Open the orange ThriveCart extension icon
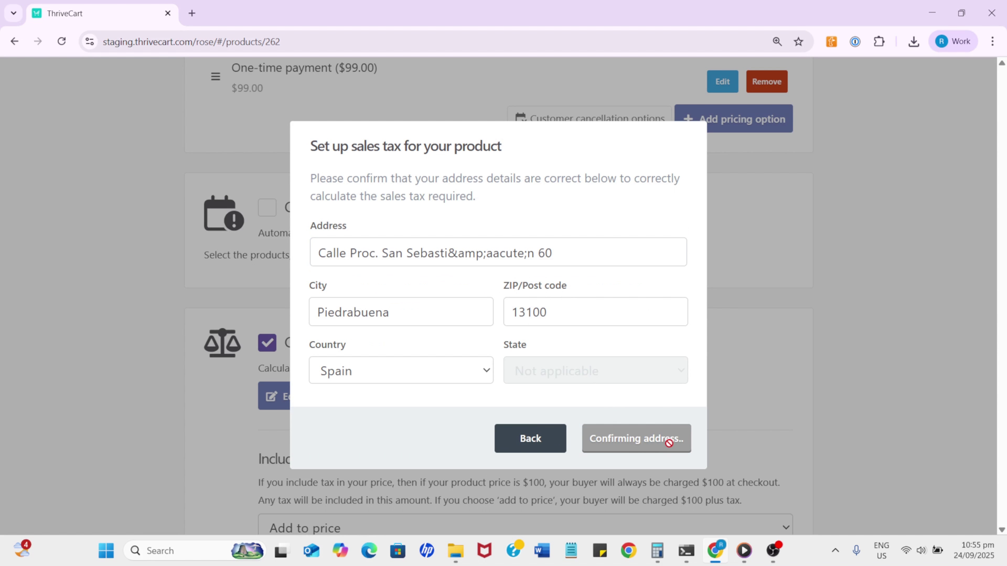This screenshot has width=1007, height=566. pos(831,41)
